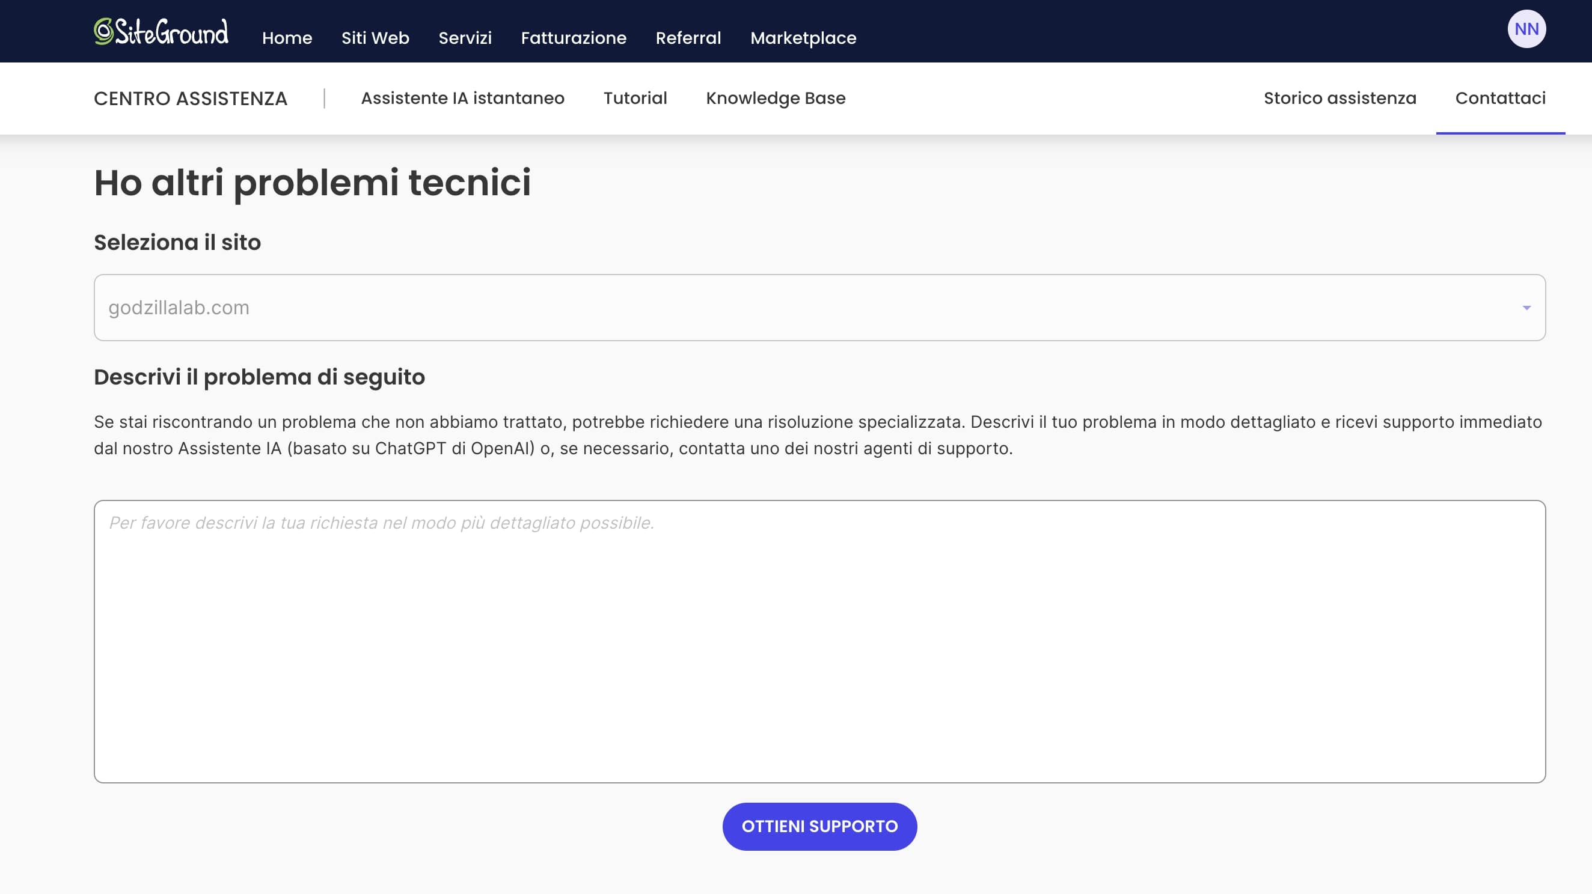Screen dimensions: 1592x894
Task: Click the 'Ho altri problemi tecnici' heading
Action: click(312, 183)
